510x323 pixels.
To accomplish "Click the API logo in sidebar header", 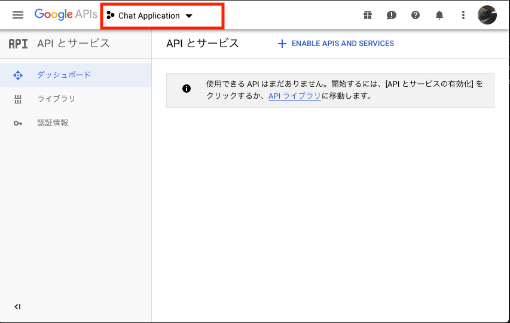I will (18, 44).
